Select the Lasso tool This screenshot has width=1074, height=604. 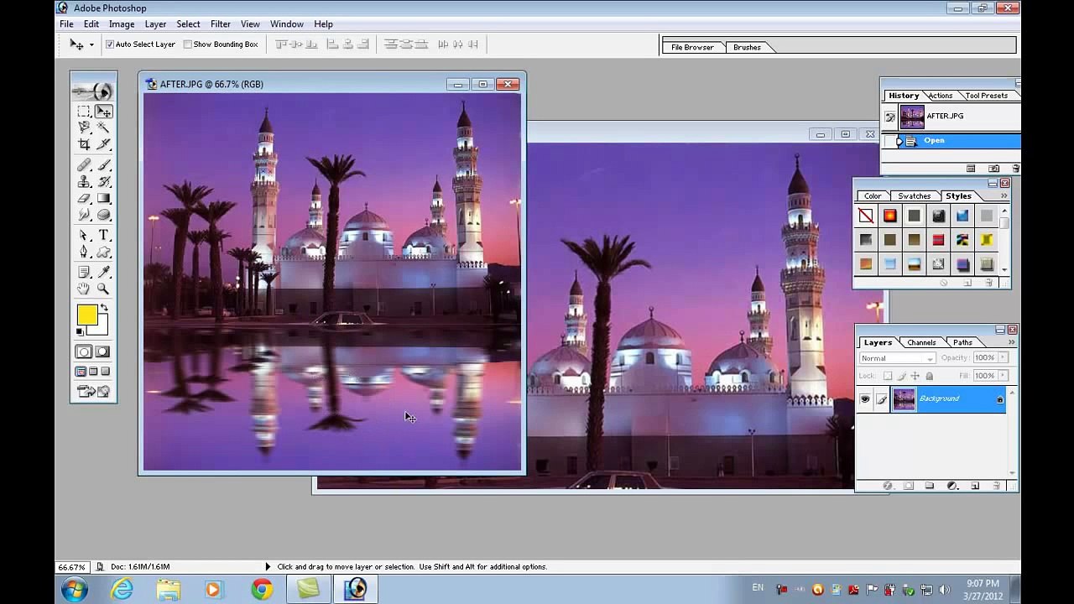(x=84, y=127)
